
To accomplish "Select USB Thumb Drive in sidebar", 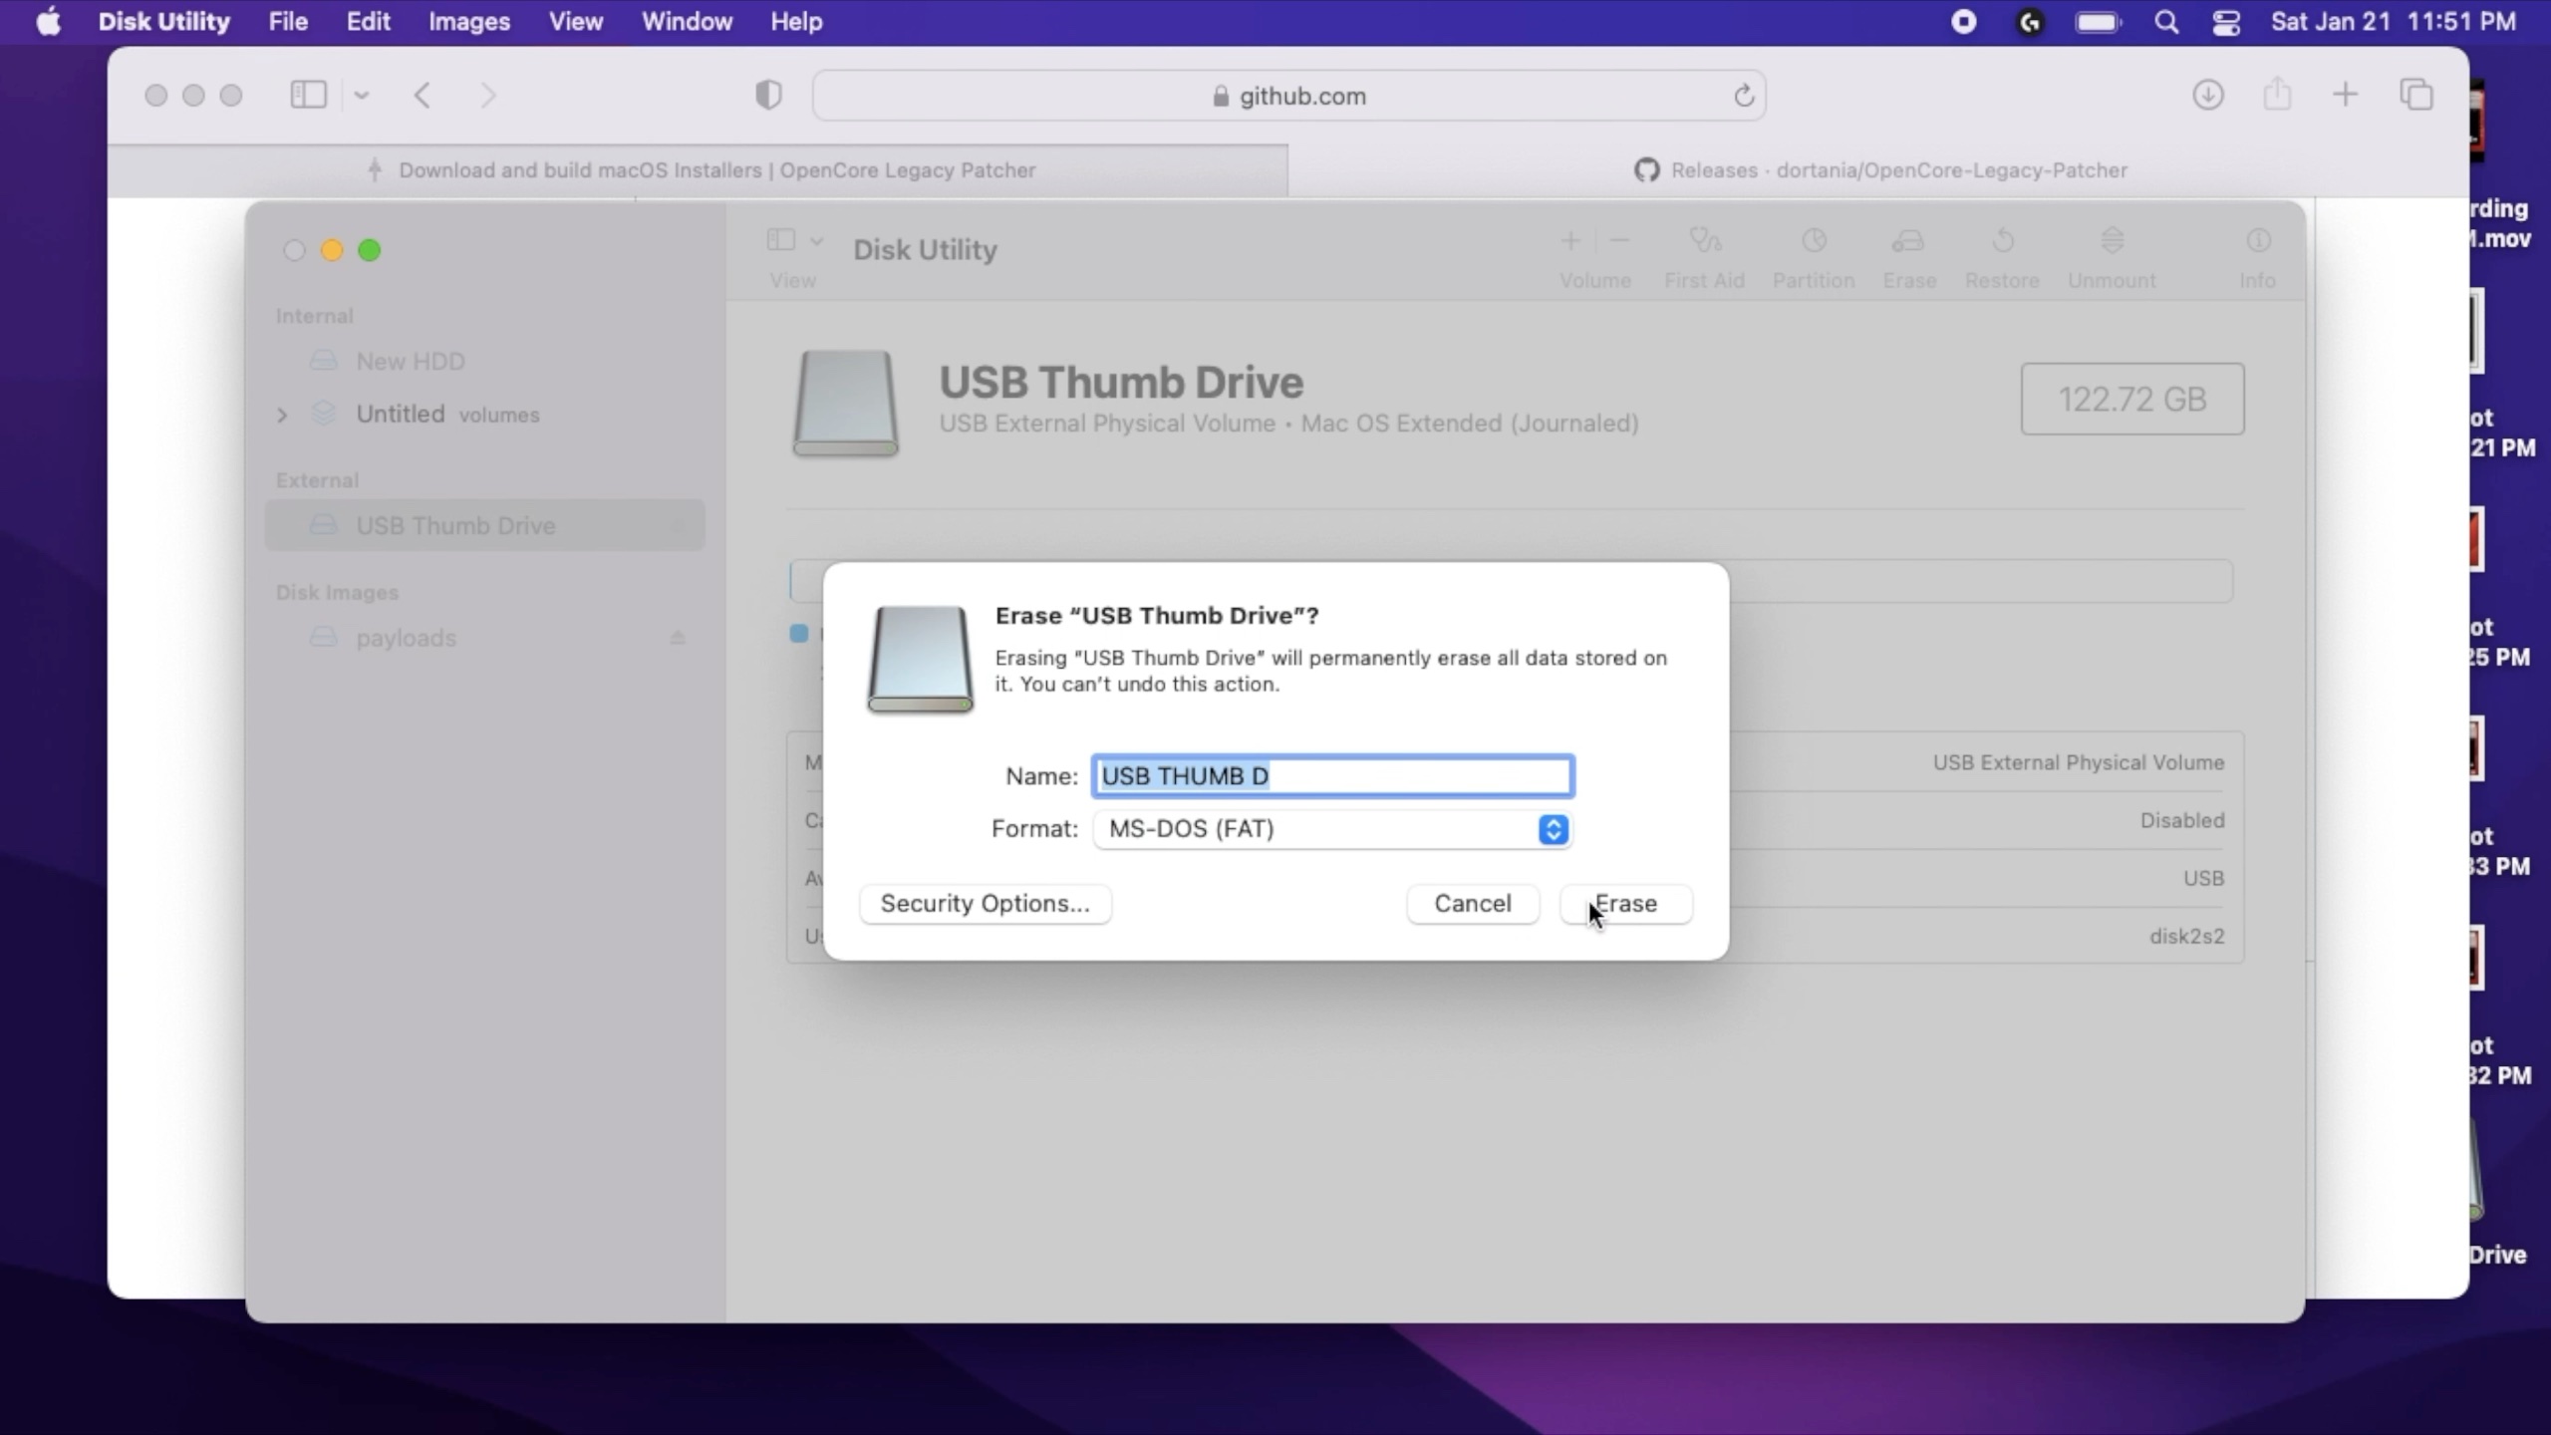I will click(x=484, y=525).
